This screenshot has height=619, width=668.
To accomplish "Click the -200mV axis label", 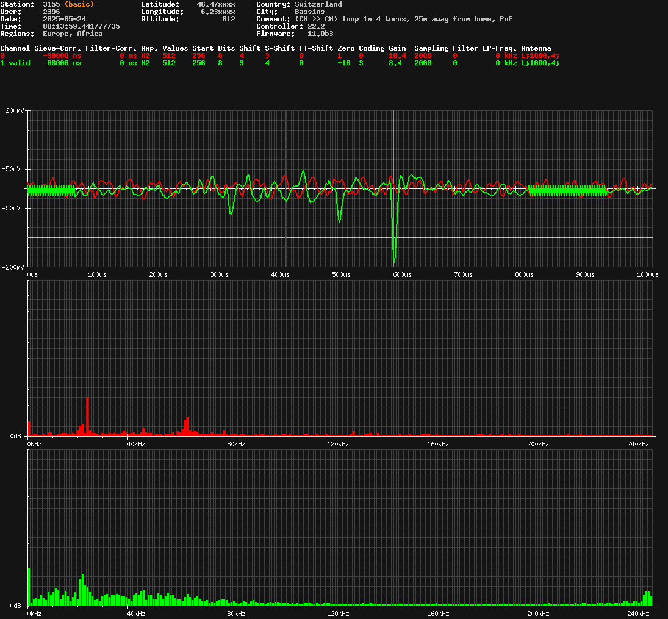I will coord(13,267).
